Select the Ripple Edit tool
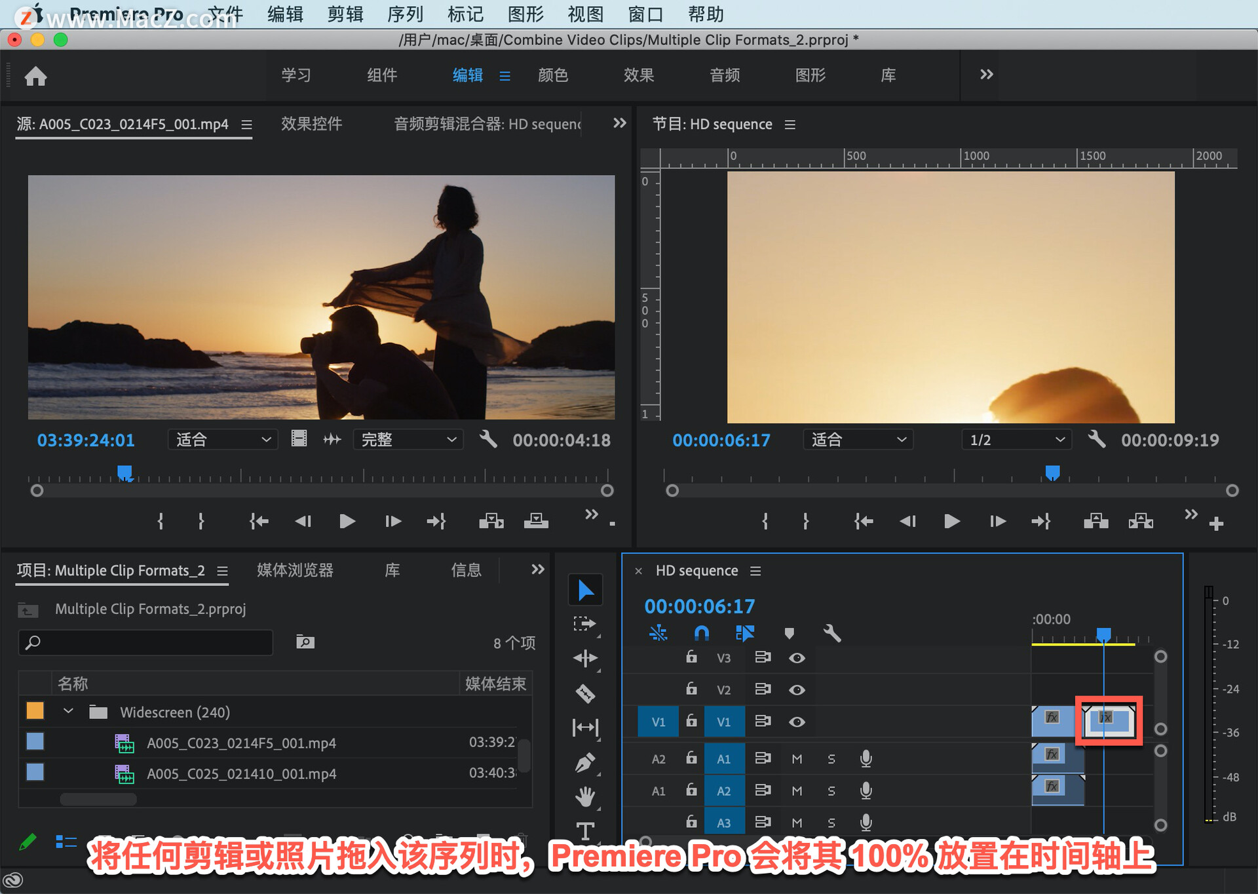1258x894 pixels. click(584, 658)
